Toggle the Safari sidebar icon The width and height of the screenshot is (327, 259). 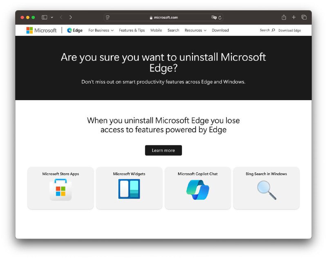pyautogui.click(x=44, y=17)
